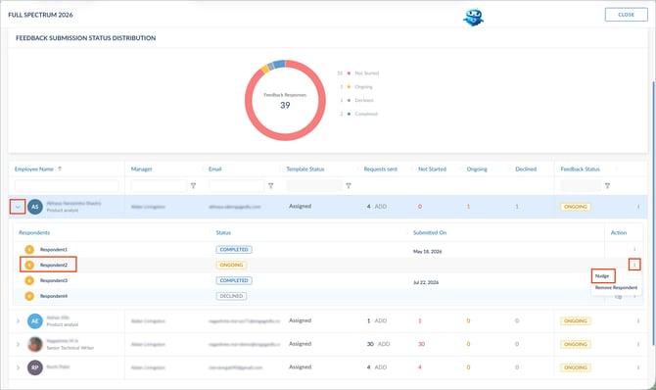
Task: Select Remove Respondent from the menu
Action: [x=616, y=288]
